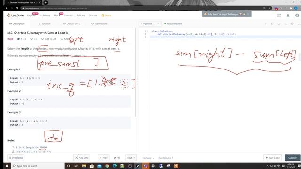This screenshot has width=301, height=169.
Task: Click the browser reload icon
Action: pos(17,8)
